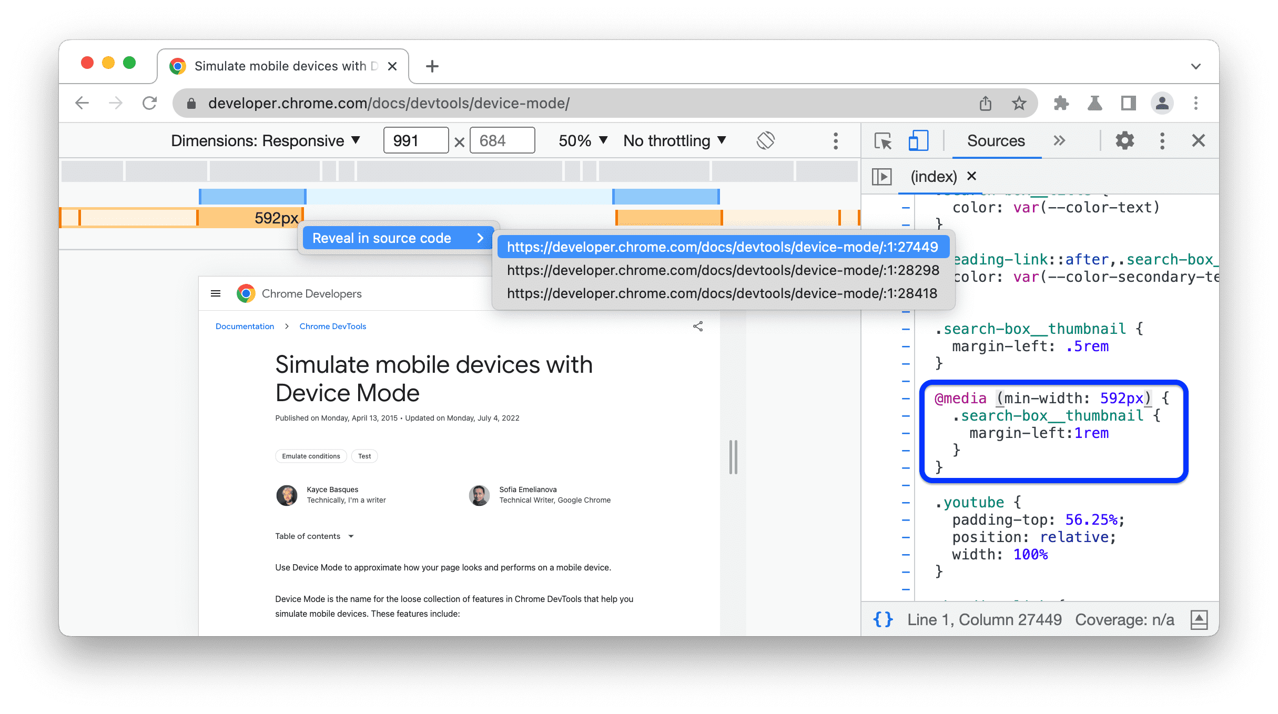Click the hamburger menu icon on page
Viewport: 1278px width, 714px height.
point(216,294)
